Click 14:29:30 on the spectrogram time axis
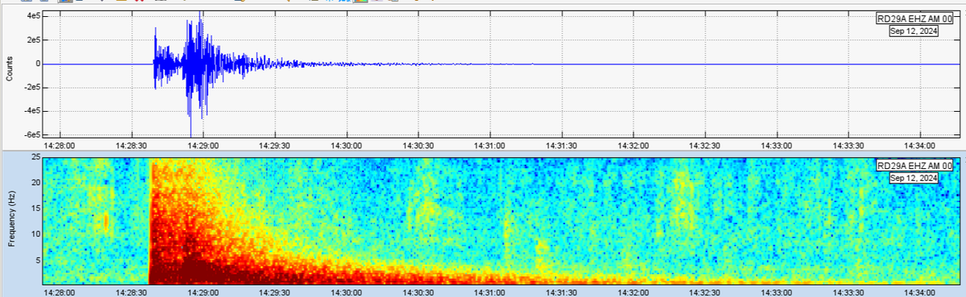Screen dimensions: 966x297 coord(274,292)
